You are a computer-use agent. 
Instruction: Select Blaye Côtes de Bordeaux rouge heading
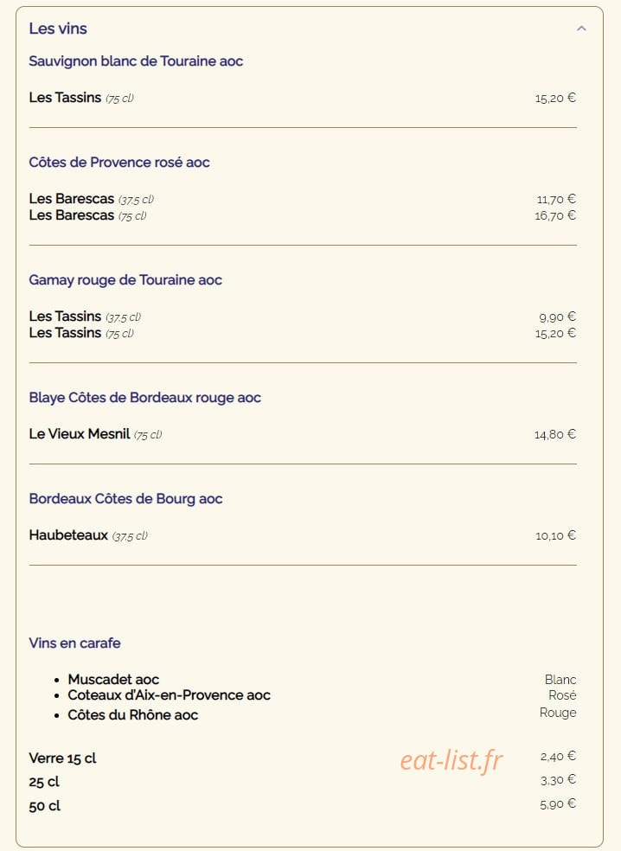point(145,398)
